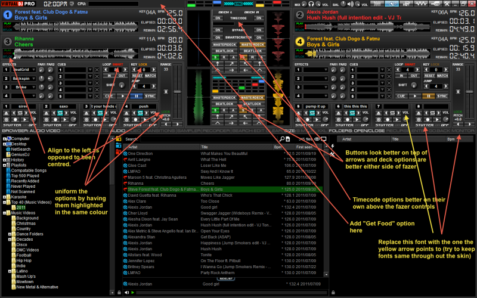
Task: Open effect slot 1 dropdown on the right deck
Action: click(x=326, y=70)
